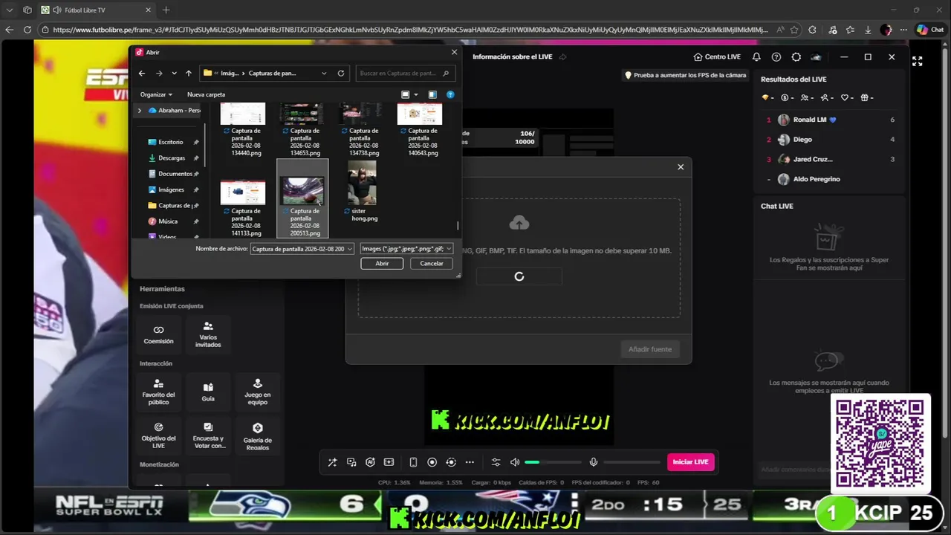The width and height of the screenshot is (951, 535).
Task: Adjust the microphone volume slider
Action: 632,462
